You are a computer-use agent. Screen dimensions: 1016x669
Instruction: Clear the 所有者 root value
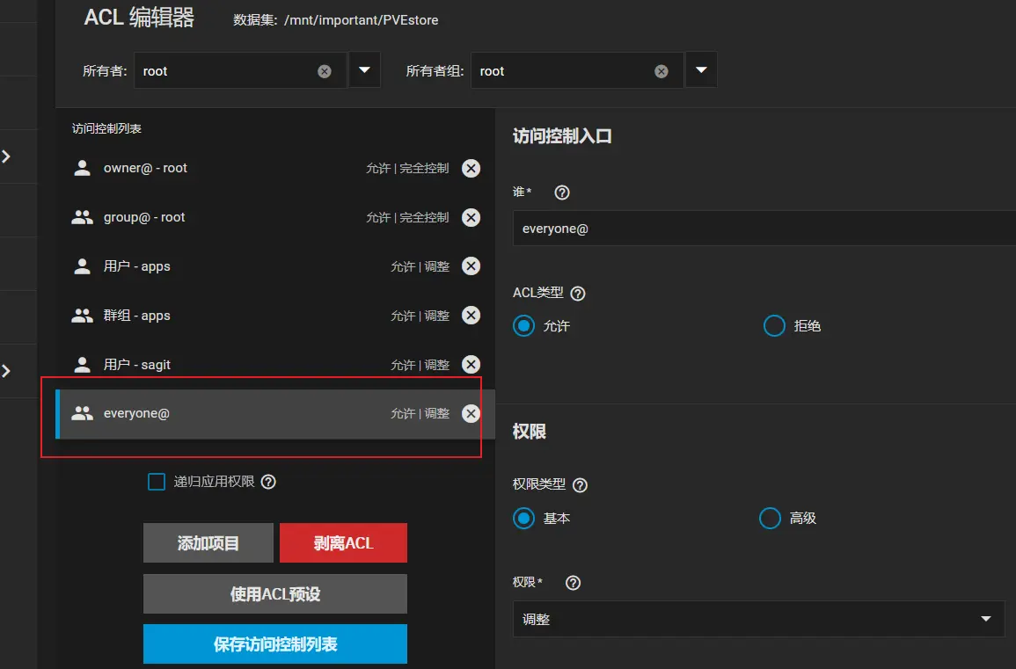325,71
